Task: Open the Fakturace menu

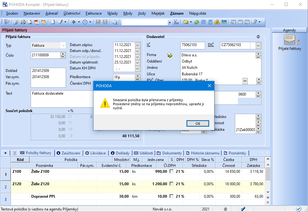Action: point(94,13)
